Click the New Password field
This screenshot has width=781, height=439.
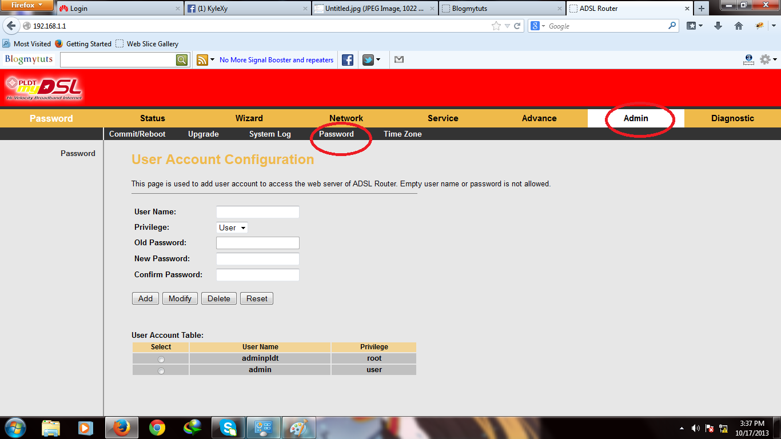(x=258, y=259)
